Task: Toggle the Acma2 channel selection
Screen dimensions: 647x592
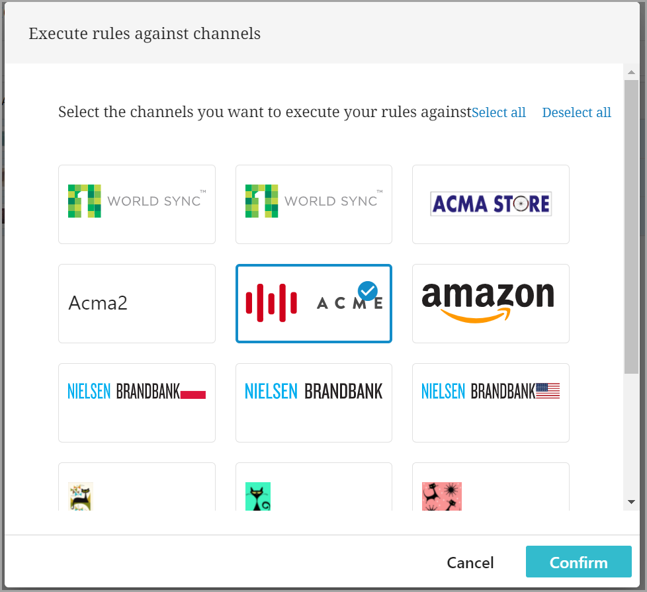Action: click(x=137, y=303)
